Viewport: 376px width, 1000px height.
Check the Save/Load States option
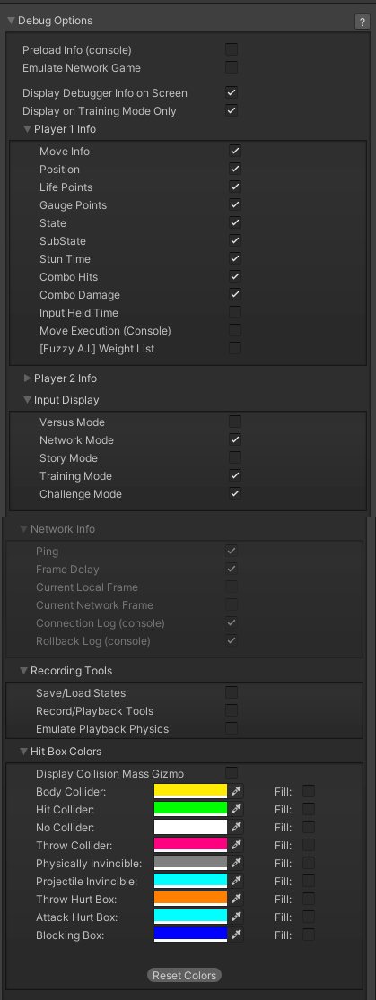coord(232,692)
